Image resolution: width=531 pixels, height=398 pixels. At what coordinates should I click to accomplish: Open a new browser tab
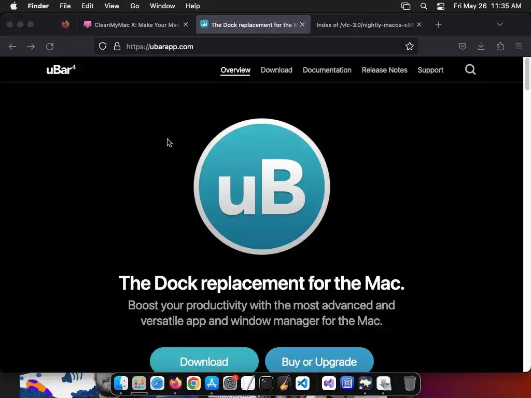[x=438, y=25]
